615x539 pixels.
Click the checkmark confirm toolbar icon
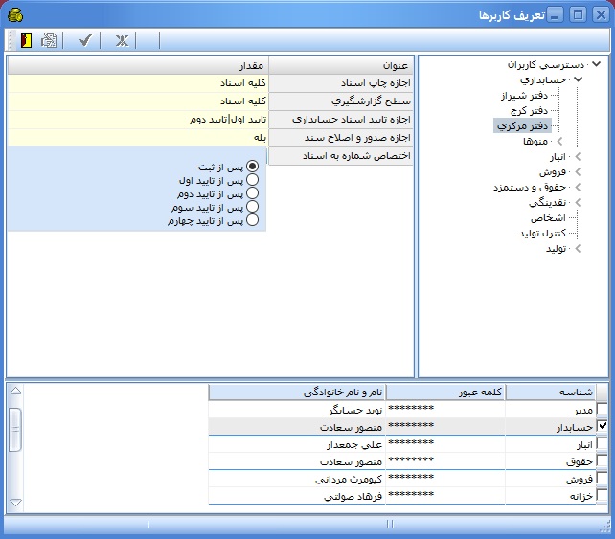tap(85, 40)
